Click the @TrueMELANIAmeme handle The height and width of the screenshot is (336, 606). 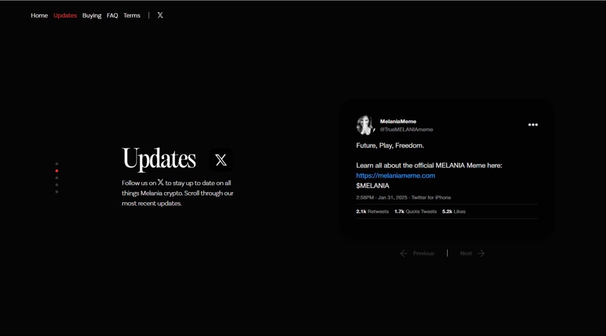point(406,130)
